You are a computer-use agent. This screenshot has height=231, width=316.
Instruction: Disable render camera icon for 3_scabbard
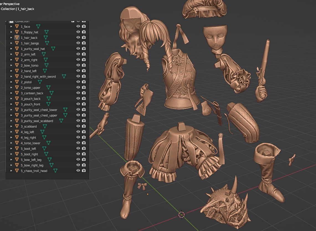pos(84,126)
